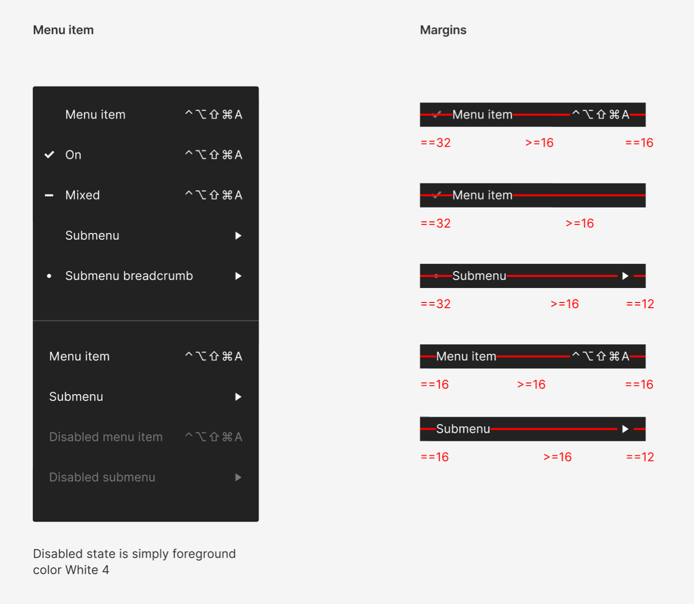Image resolution: width=694 pixels, height=604 pixels.
Task: Click the arrow in the ==32 Submenu margin example
Action: coord(625,276)
